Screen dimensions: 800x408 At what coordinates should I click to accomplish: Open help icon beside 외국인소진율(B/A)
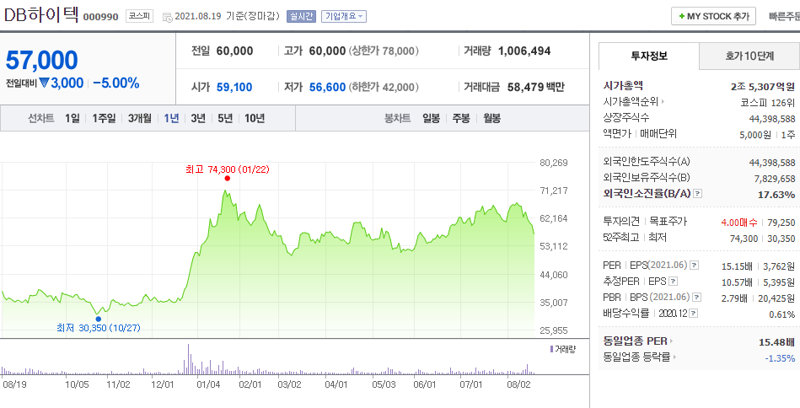pos(697,195)
